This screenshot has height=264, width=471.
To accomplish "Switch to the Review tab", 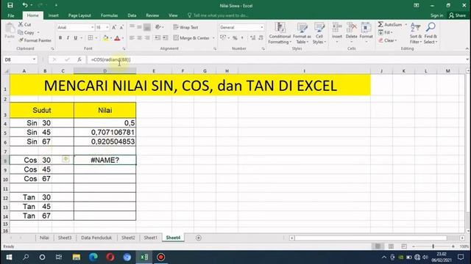I will pos(152,15).
